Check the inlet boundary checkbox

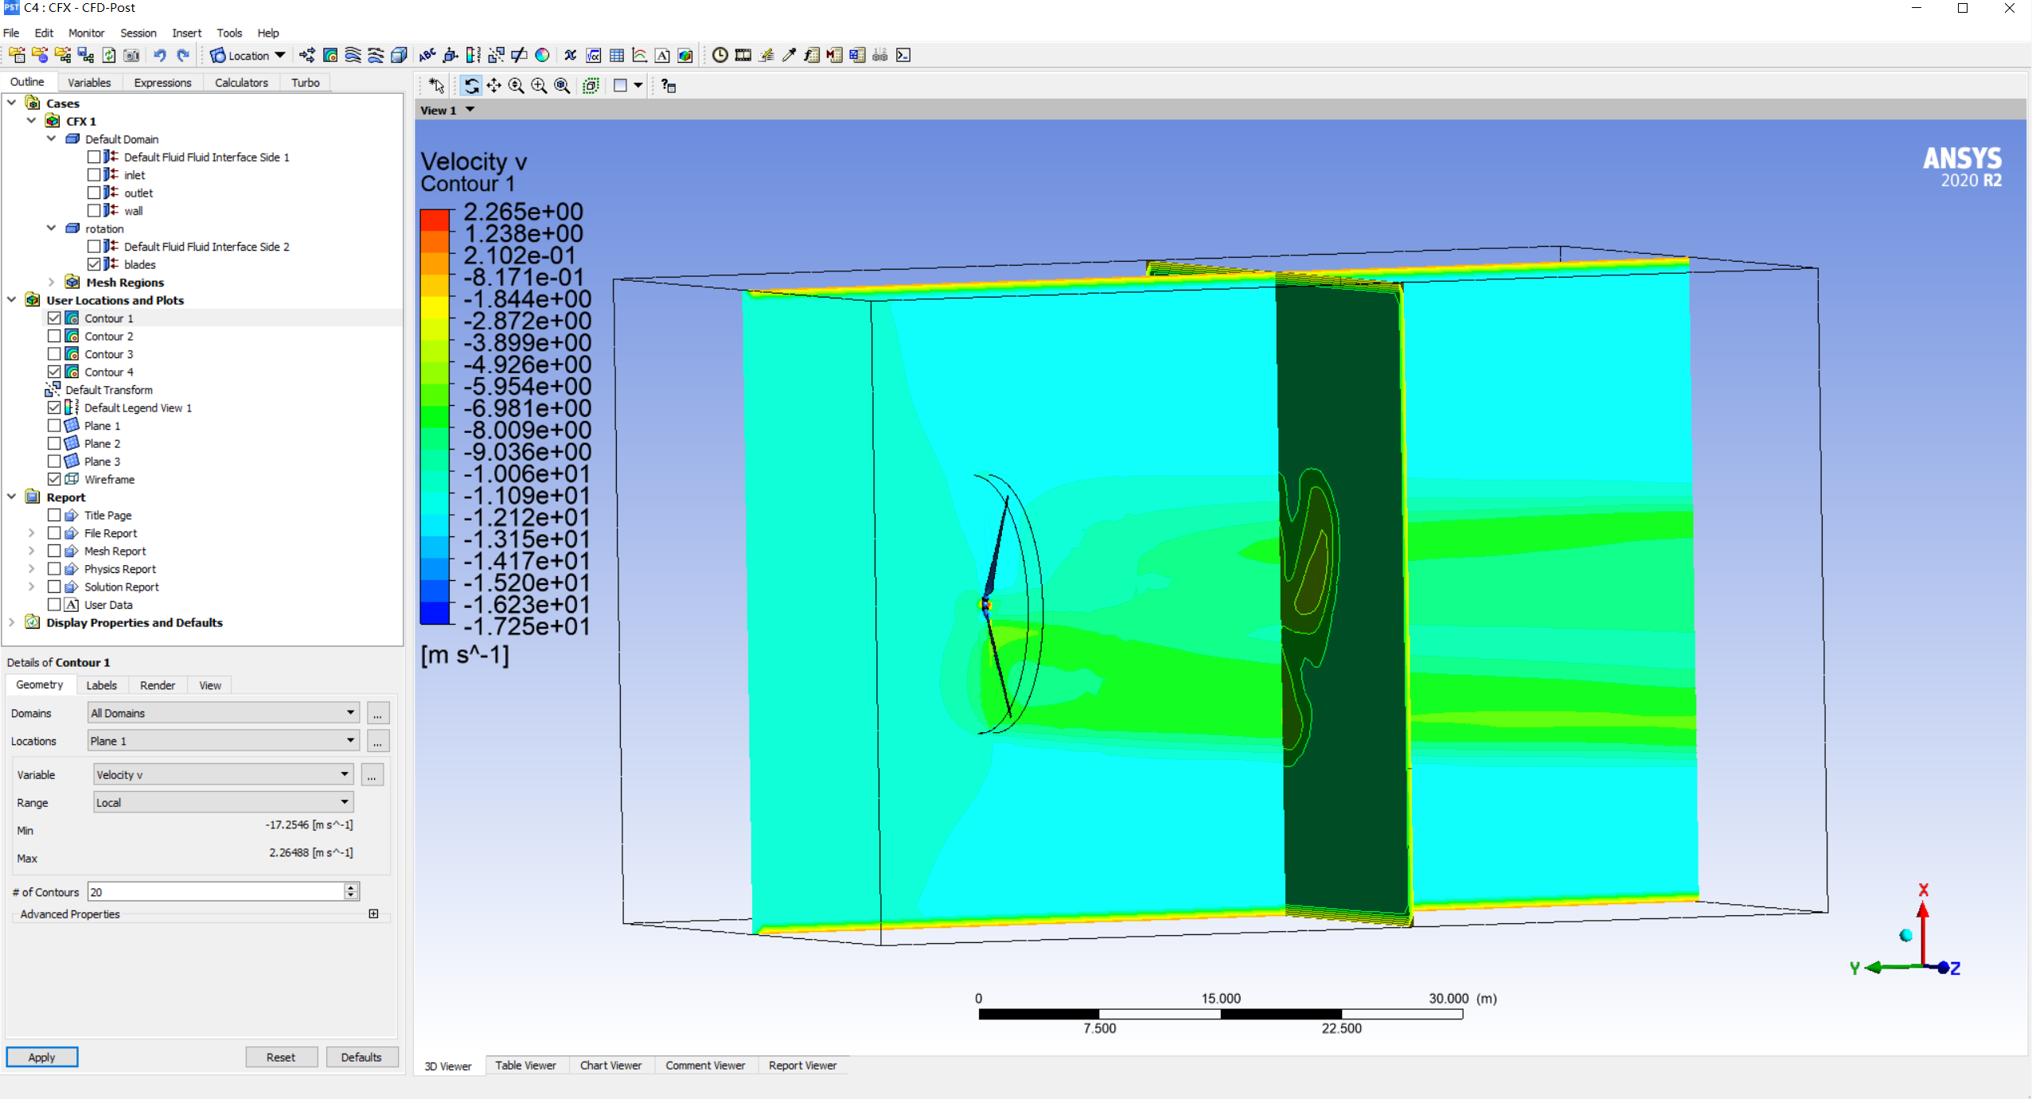[94, 175]
